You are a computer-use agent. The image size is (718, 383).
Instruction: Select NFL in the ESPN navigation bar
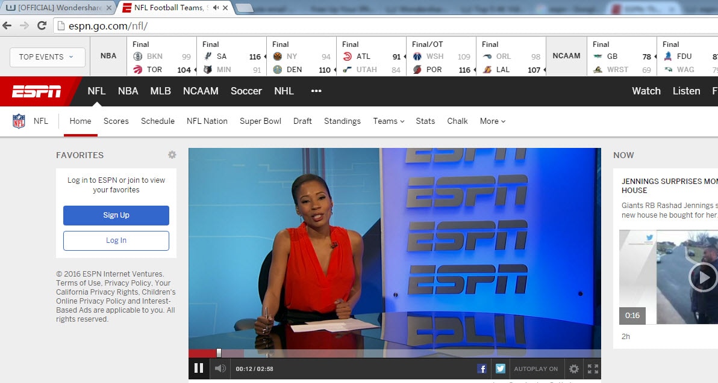[x=96, y=91]
